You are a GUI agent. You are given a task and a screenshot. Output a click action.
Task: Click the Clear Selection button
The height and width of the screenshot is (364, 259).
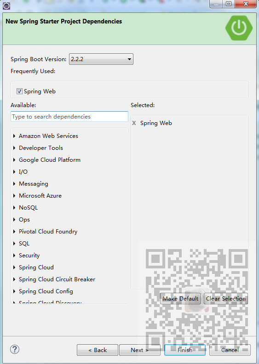(x=225, y=299)
